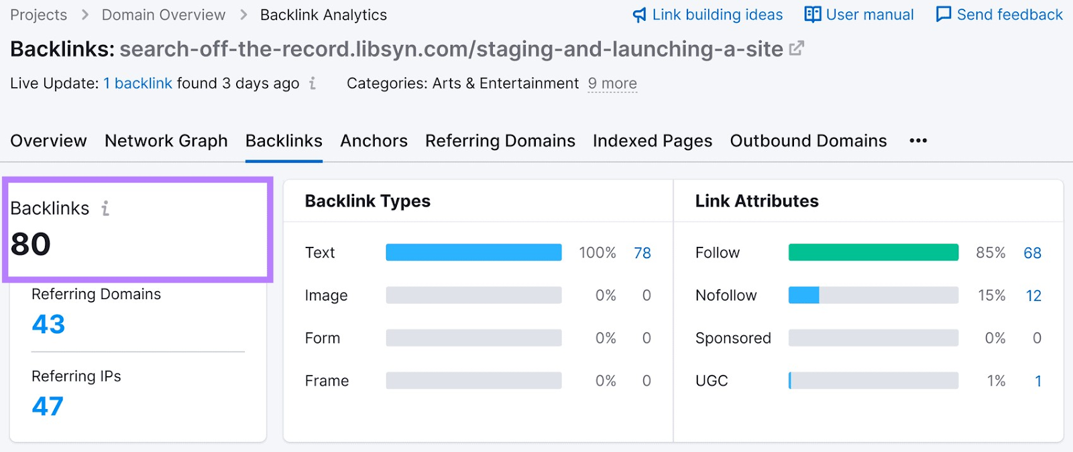Click the Follow links count 68
This screenshot has height=452, width=1073.
point(1032,253)
